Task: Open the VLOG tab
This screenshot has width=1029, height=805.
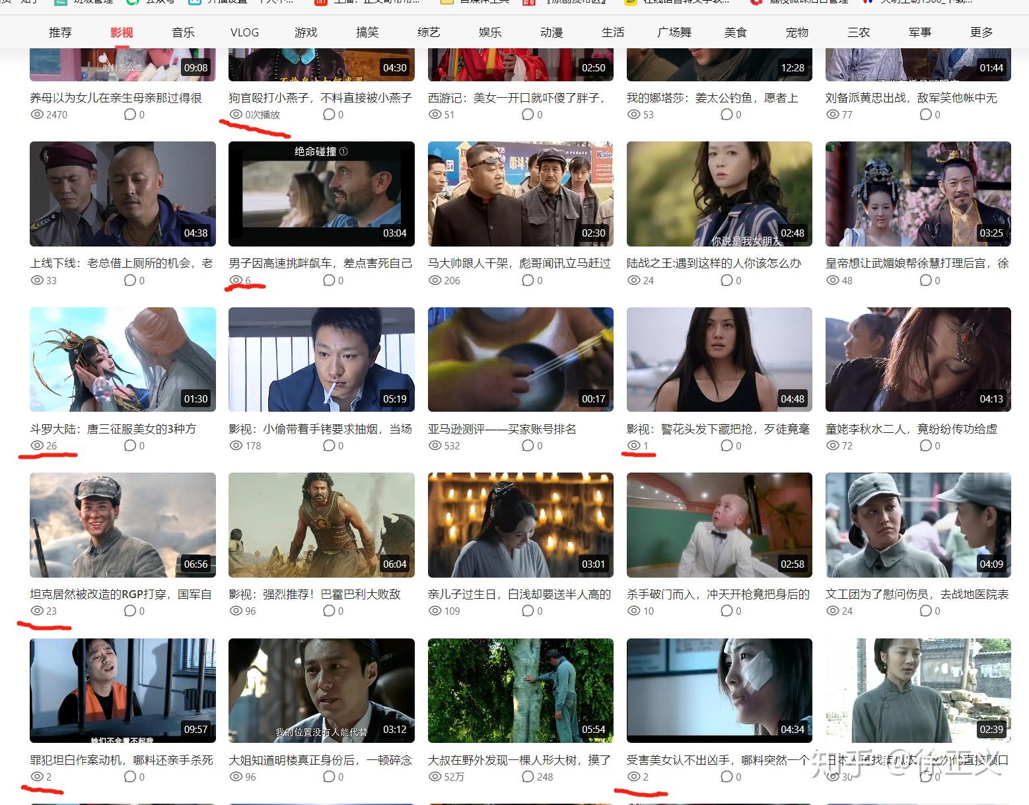Action: 244,32
